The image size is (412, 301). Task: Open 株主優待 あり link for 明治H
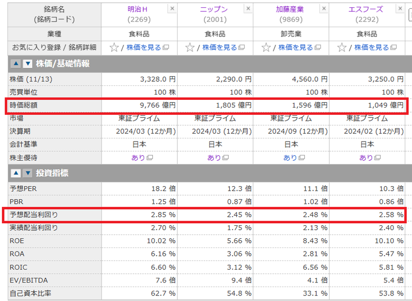click(138, 158)
